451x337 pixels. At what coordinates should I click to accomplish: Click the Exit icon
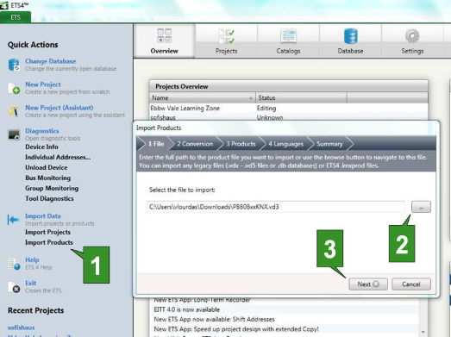tap(14, 287)
